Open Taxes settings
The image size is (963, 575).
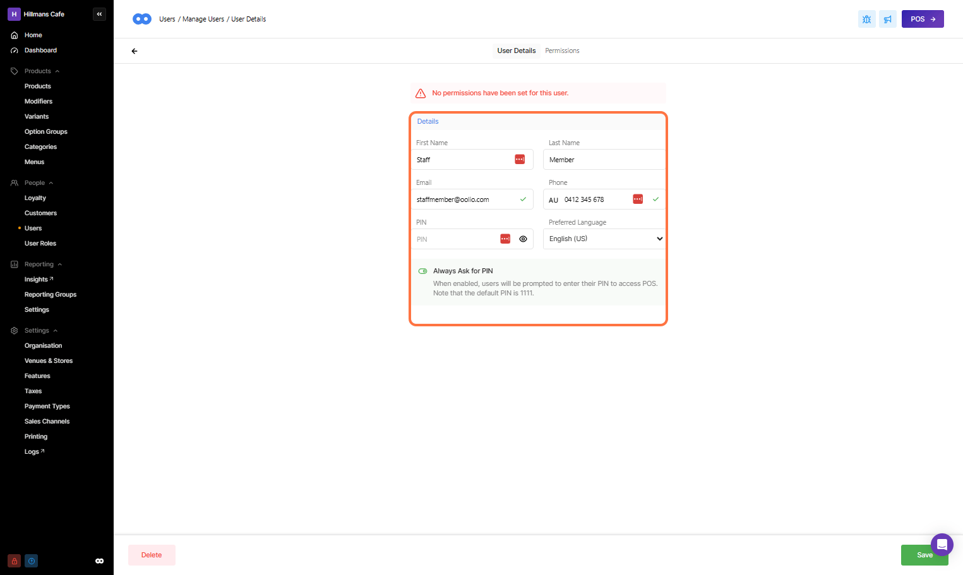33,391
